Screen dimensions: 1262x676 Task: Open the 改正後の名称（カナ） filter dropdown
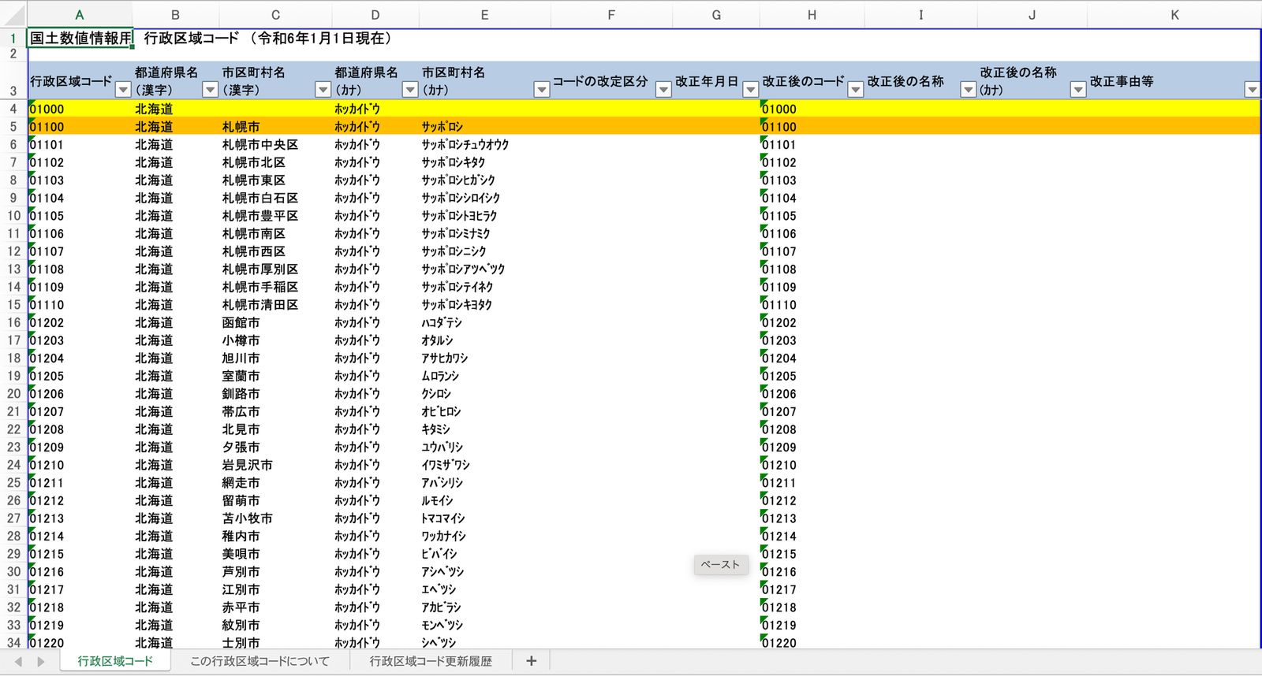tap(1077, 90)
